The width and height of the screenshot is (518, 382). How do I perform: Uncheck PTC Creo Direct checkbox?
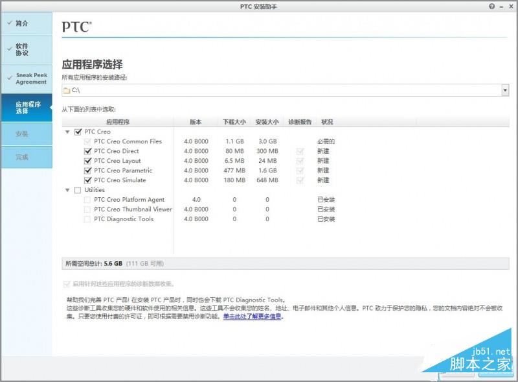tap(87, 151)
